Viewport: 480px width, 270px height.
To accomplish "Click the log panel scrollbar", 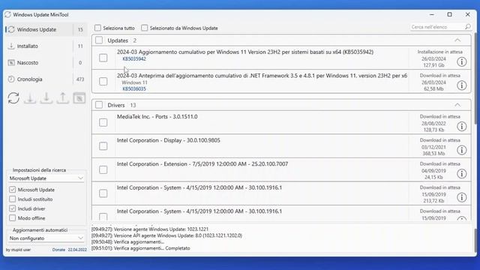I will pos(475,240).
